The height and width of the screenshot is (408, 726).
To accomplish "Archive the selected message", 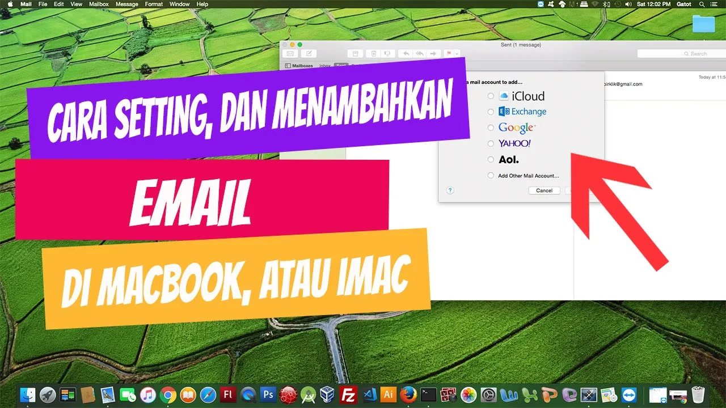I will point(356,54).
